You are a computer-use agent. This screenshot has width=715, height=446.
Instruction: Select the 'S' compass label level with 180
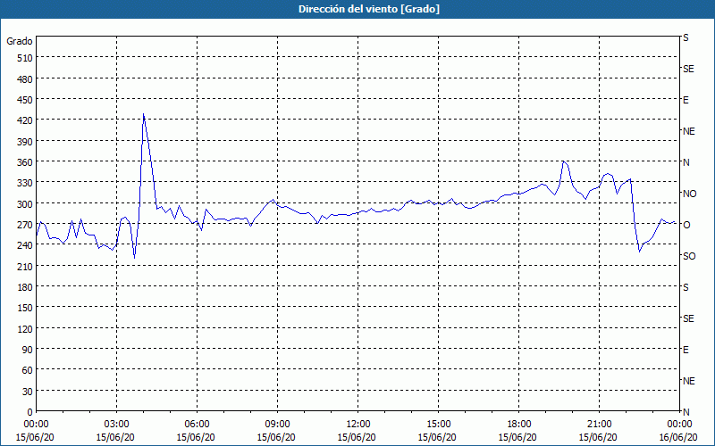[x=686, y=287]
